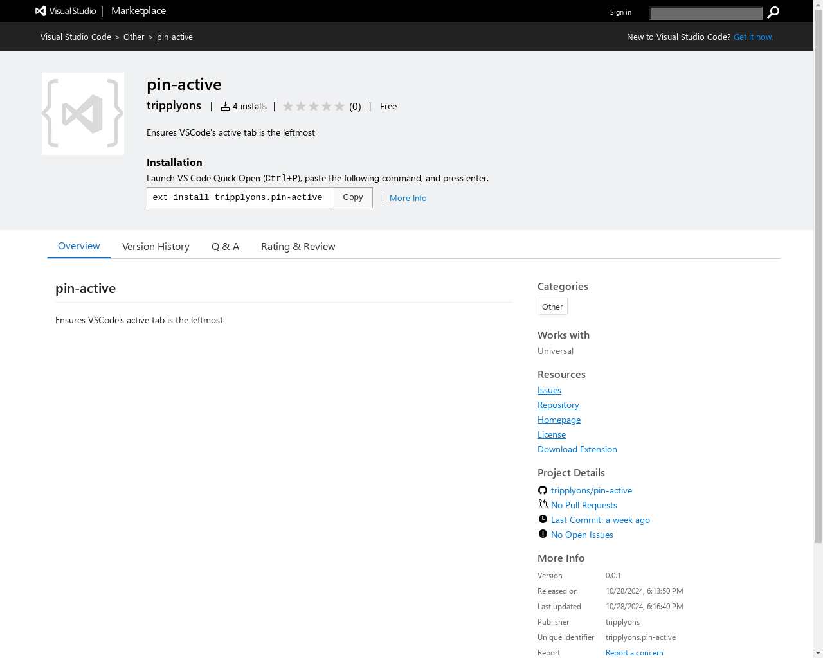The image size is (823, 658).
Task: Click the GitHub icon beside tripplyons/pin-active
Action: (x=543, y=490)
